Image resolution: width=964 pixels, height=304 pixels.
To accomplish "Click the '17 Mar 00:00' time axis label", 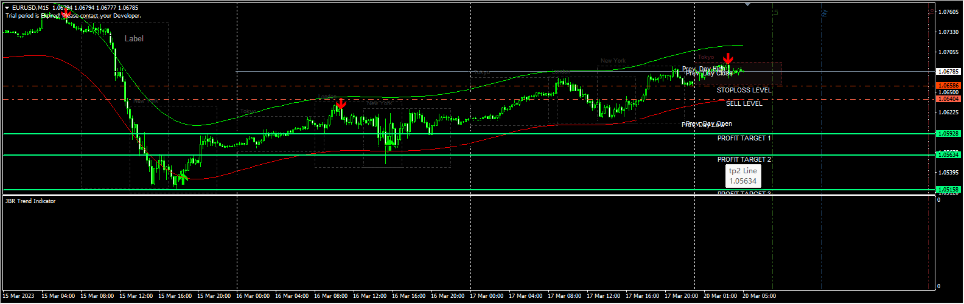I will click(x=487, y=296).
